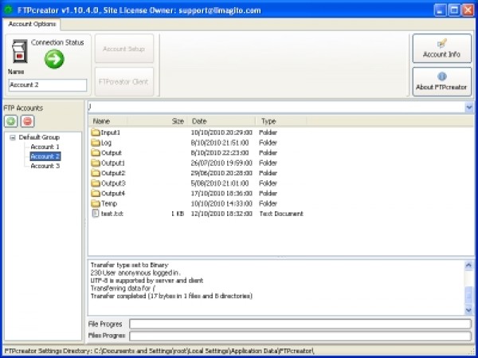Open the Account Info button
The width and height of the screenshot is (478, 358).
pos(441,48)
